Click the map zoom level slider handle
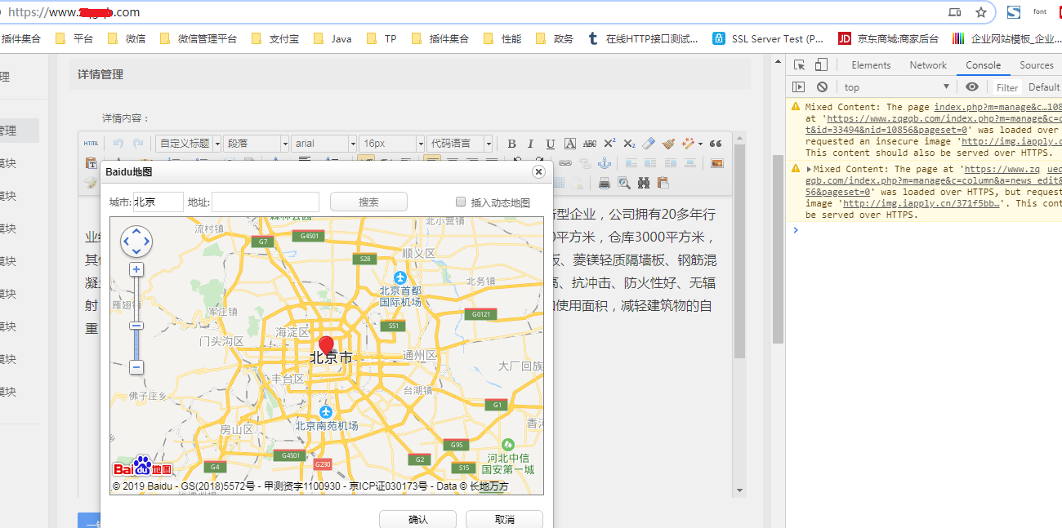 136,326
